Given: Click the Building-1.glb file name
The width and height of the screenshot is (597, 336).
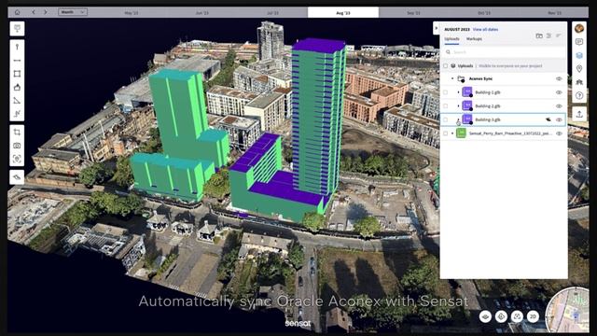Looking at the screenshot, I should coord(488,92).
